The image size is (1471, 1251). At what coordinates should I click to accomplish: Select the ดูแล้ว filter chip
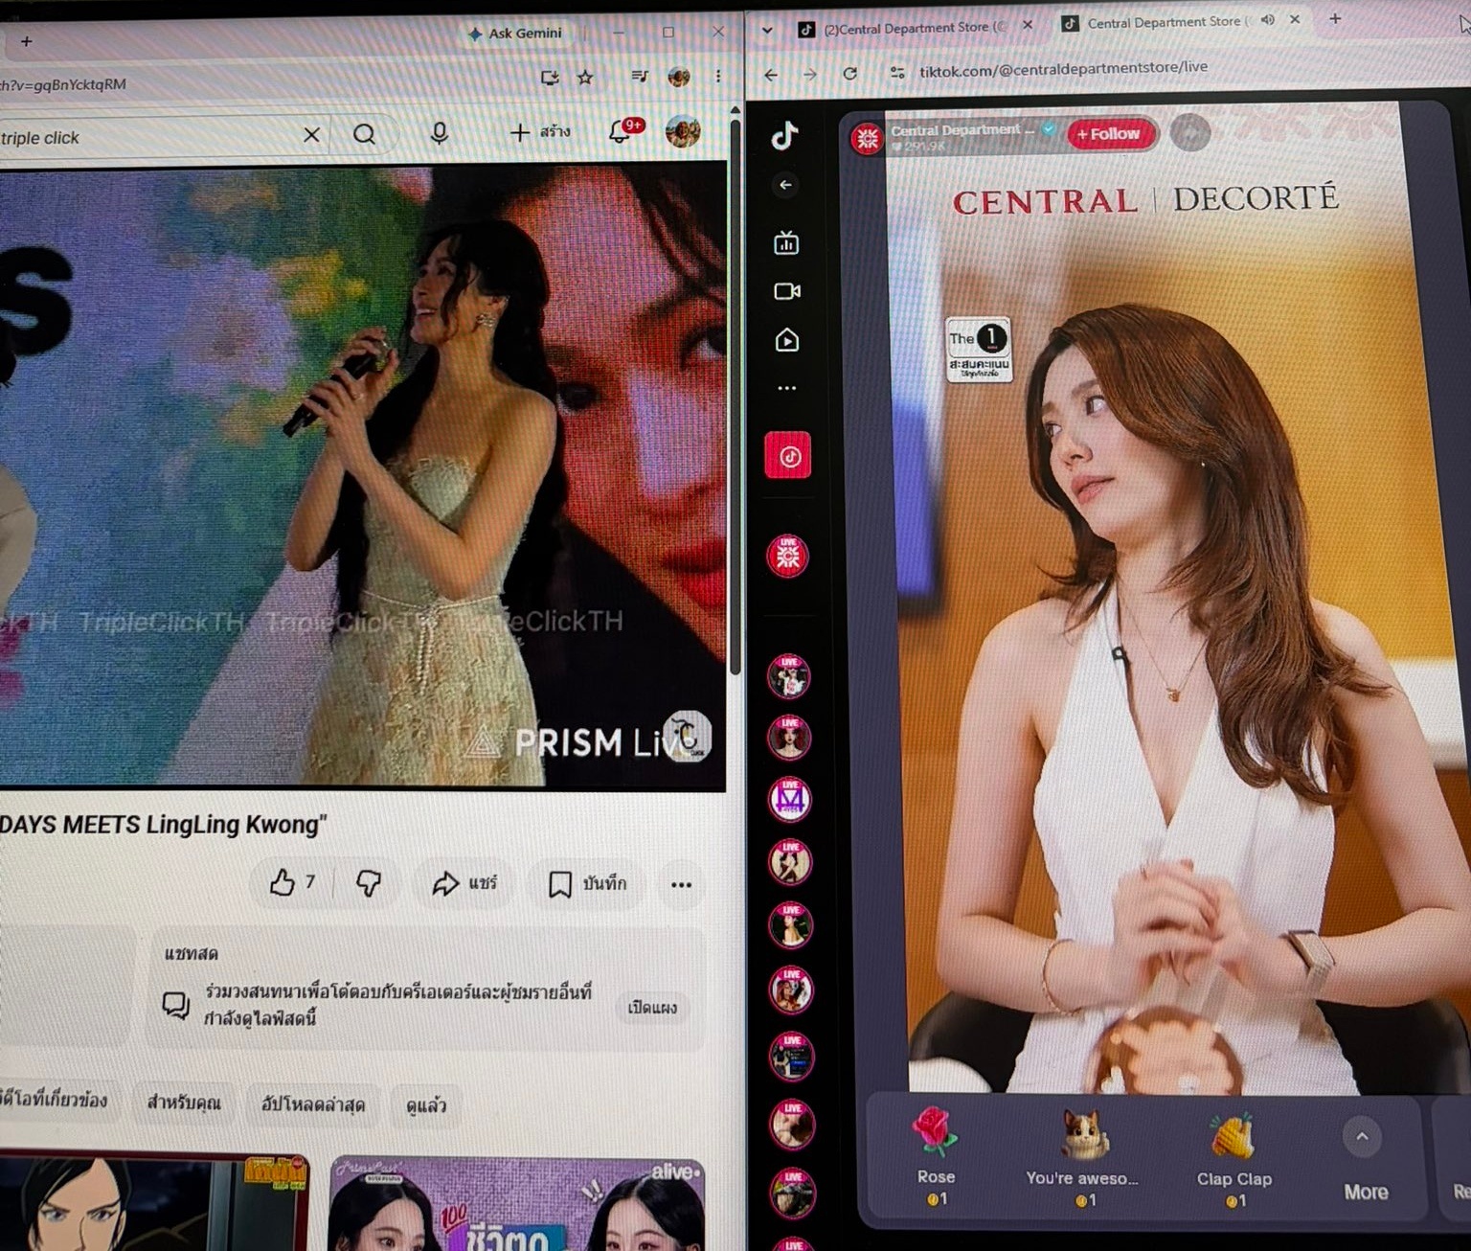426,1105
